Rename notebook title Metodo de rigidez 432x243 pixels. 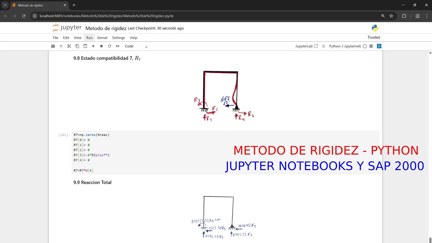coord(106,28)
